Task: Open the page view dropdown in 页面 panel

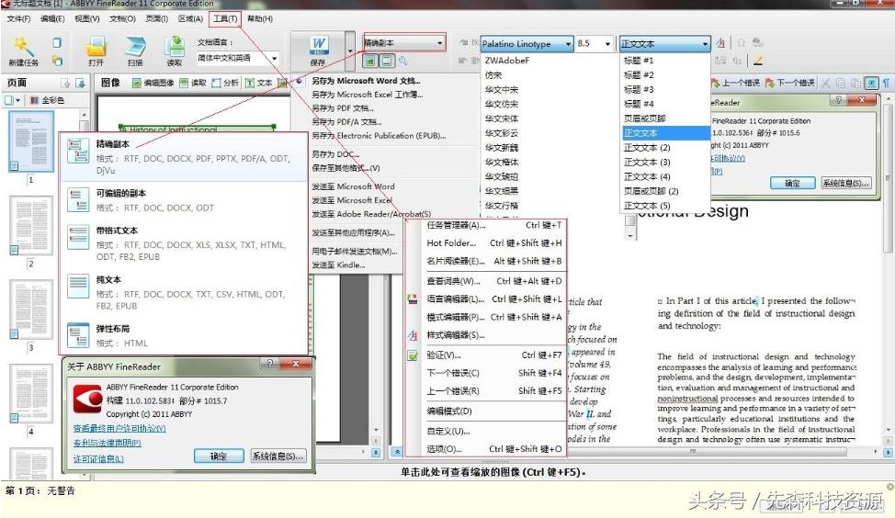Action: click(x=13, y=100)
